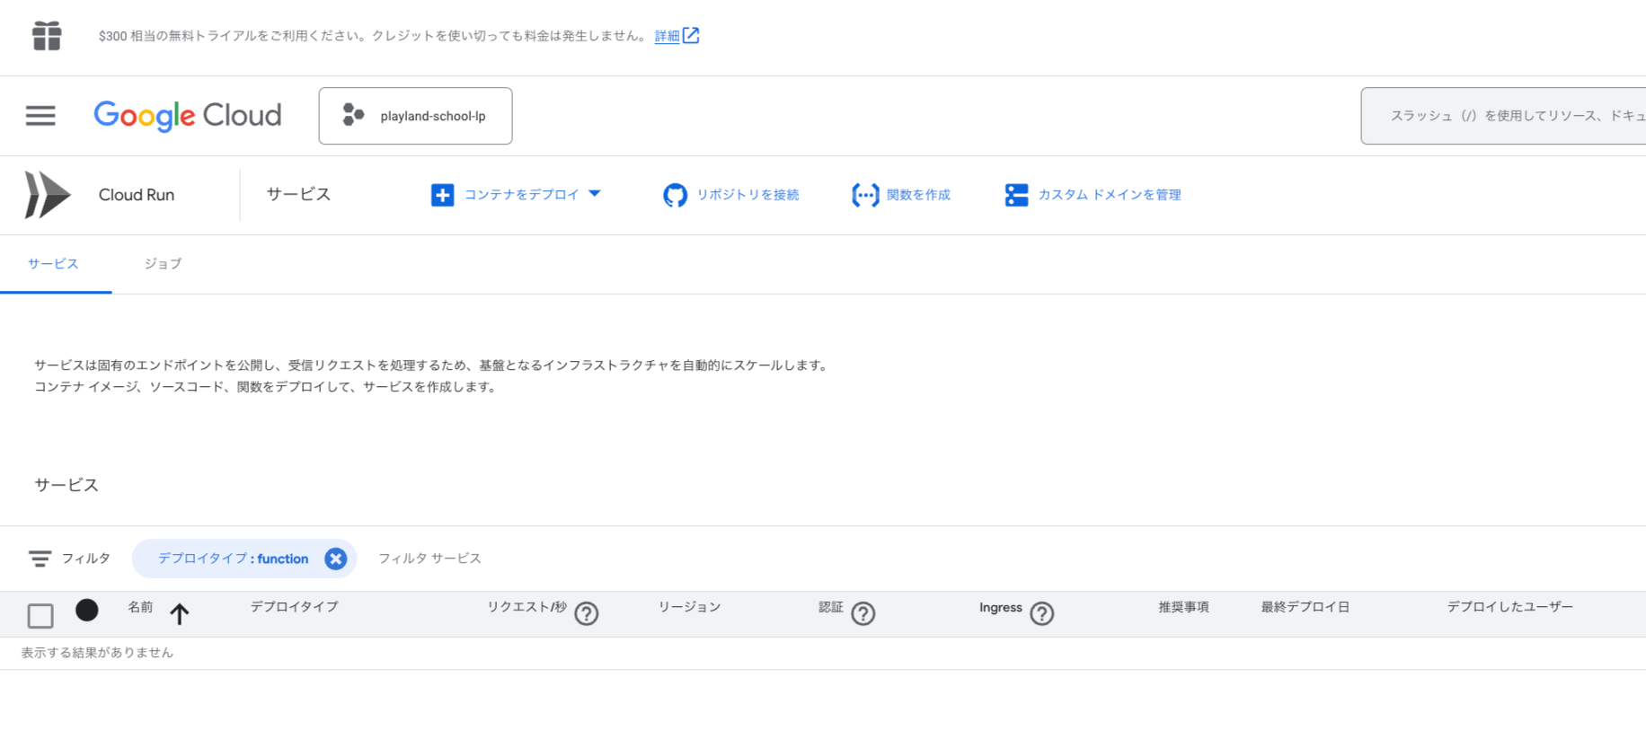
Task: Open help icon beside Ingress
Action: 1042,613
